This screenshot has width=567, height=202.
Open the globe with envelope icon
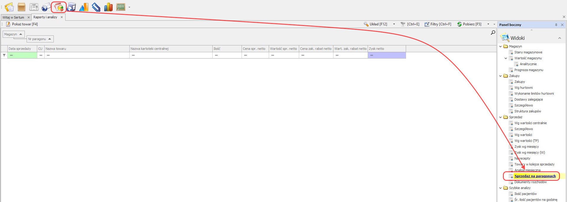(x=46, y=7)
